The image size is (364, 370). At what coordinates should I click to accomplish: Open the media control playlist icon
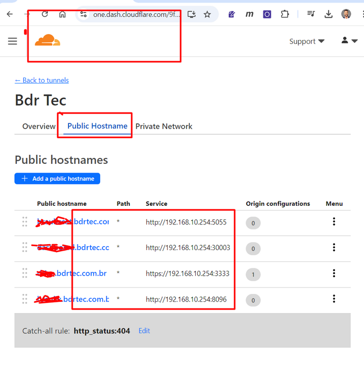(x=311, y=14)
